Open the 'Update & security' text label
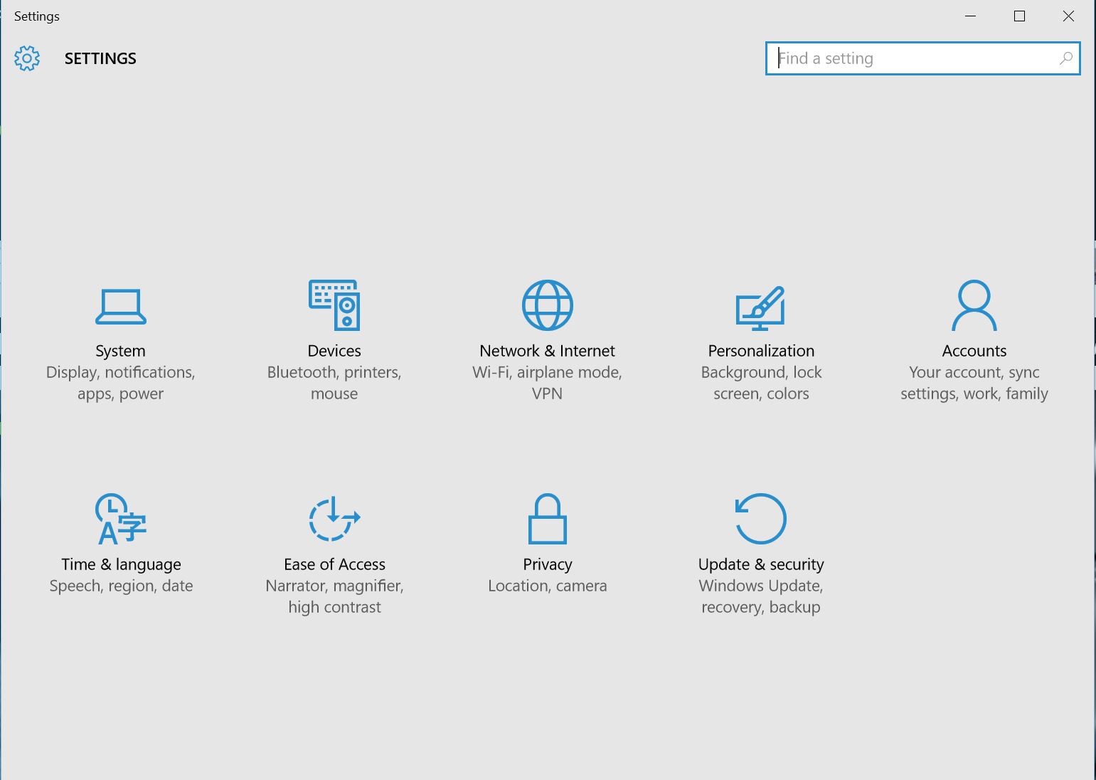Image resolution: width=1096 pixels, height=780 pixels. (760, 564)
